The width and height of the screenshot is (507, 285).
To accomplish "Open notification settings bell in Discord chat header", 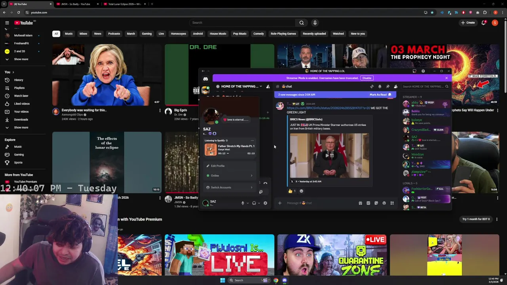I will pyautogui.click(x=379, y=86).
